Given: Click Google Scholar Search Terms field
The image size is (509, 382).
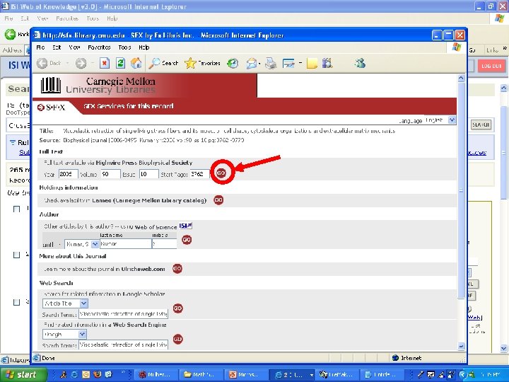Looking at the screenshot, I should (x=123, y=314).
